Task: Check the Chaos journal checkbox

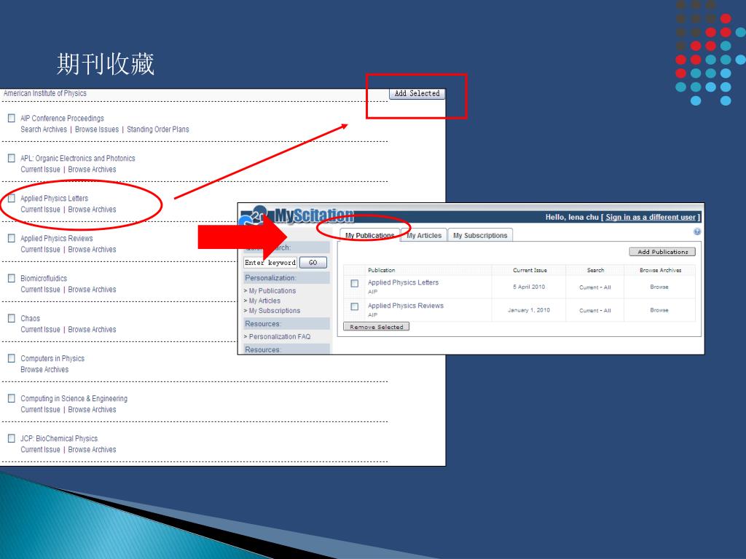Action: click(x=12, y=318)
